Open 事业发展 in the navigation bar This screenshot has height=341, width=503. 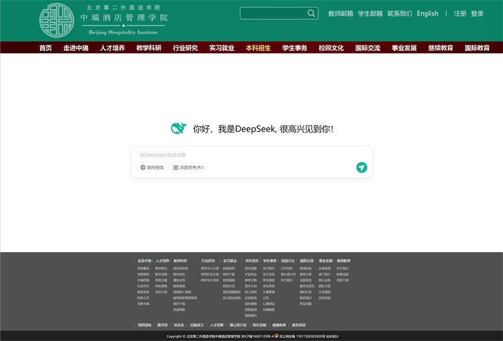pyautogui.click(x=404, y=48)
